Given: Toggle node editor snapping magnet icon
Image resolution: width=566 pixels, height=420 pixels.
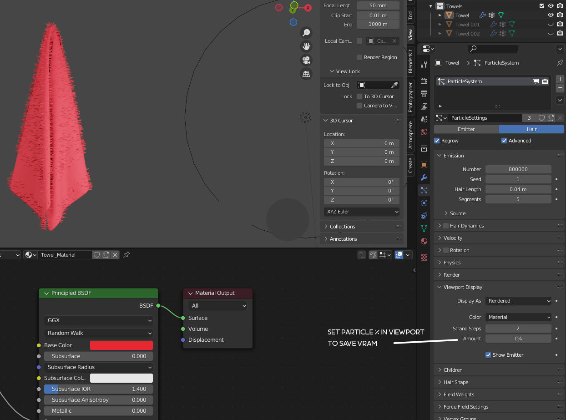Looking at the screenshot, I should coord(373,255).
